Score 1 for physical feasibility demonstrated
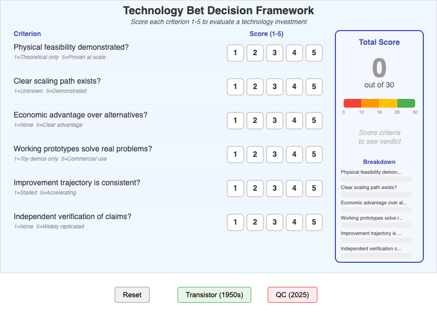The height and width of the screenshot is (318, 437). [235, 53]
